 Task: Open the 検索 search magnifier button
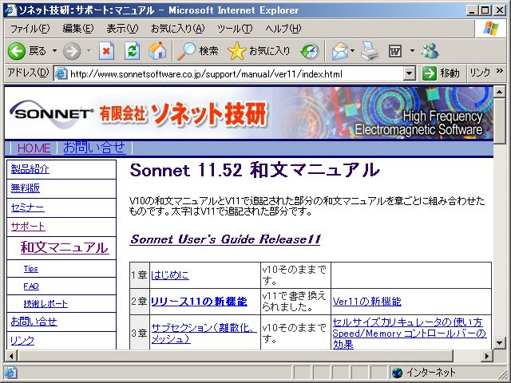(x=197, y=51)
